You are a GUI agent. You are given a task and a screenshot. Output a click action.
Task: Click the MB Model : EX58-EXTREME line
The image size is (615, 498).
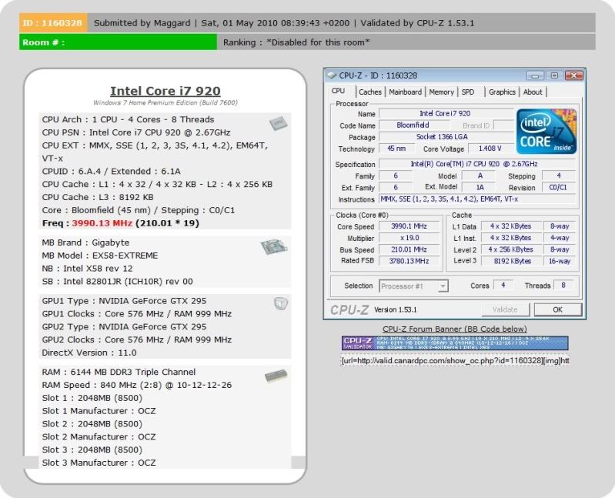pos(100,256)
